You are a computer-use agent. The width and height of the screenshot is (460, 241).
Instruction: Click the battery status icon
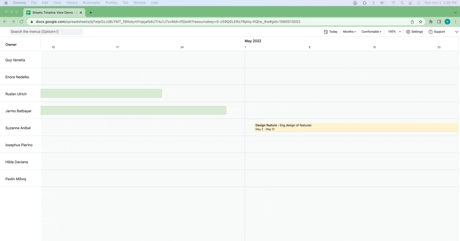383,3
